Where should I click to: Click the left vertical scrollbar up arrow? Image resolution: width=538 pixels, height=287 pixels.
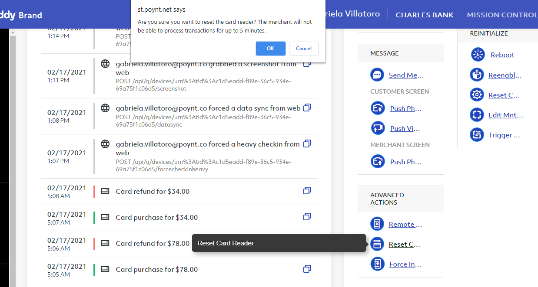tap(13, 33)
